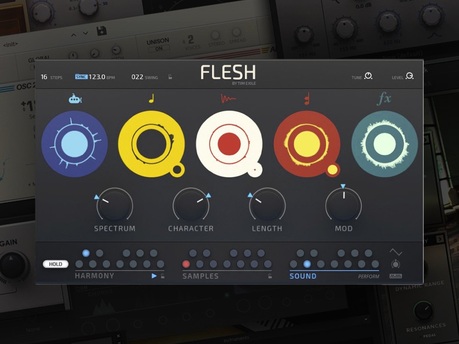This screenshot has height=344, width=459.
Task: Select the red waveform Sample engine icon
Action: (229, 98)
